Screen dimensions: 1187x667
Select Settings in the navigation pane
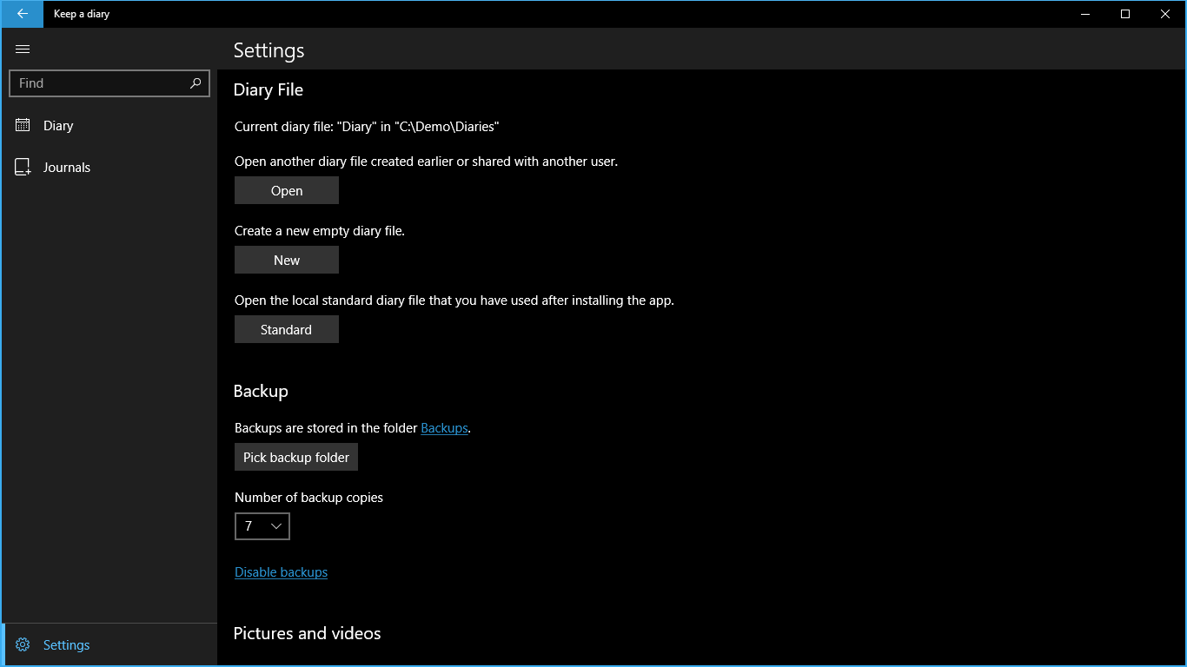click(67, 645)
